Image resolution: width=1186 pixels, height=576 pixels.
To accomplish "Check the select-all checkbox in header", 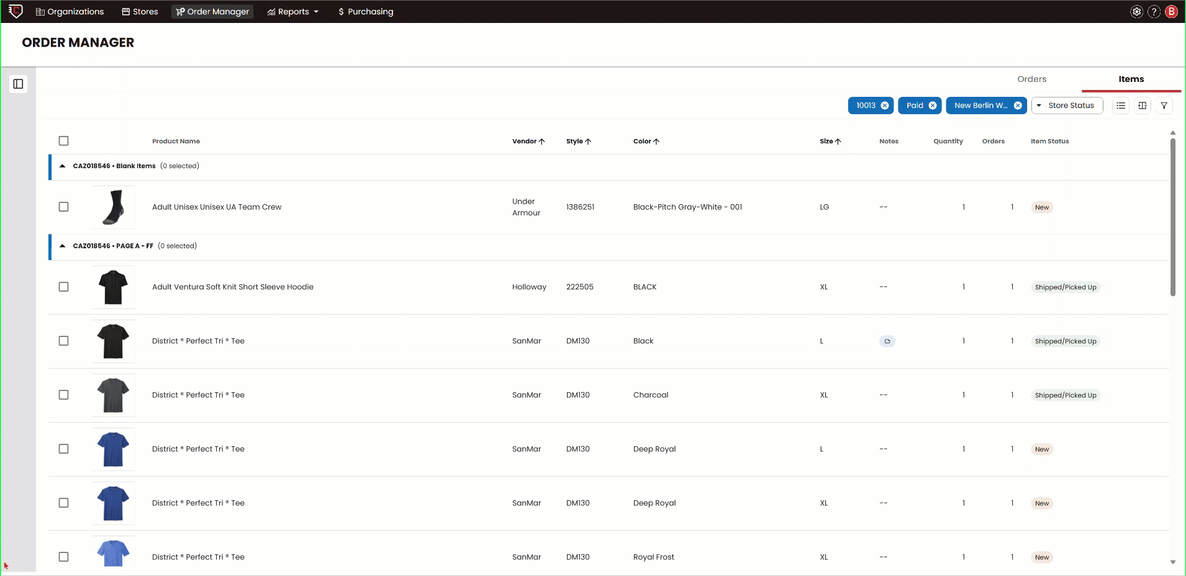I will pos(63,141).
